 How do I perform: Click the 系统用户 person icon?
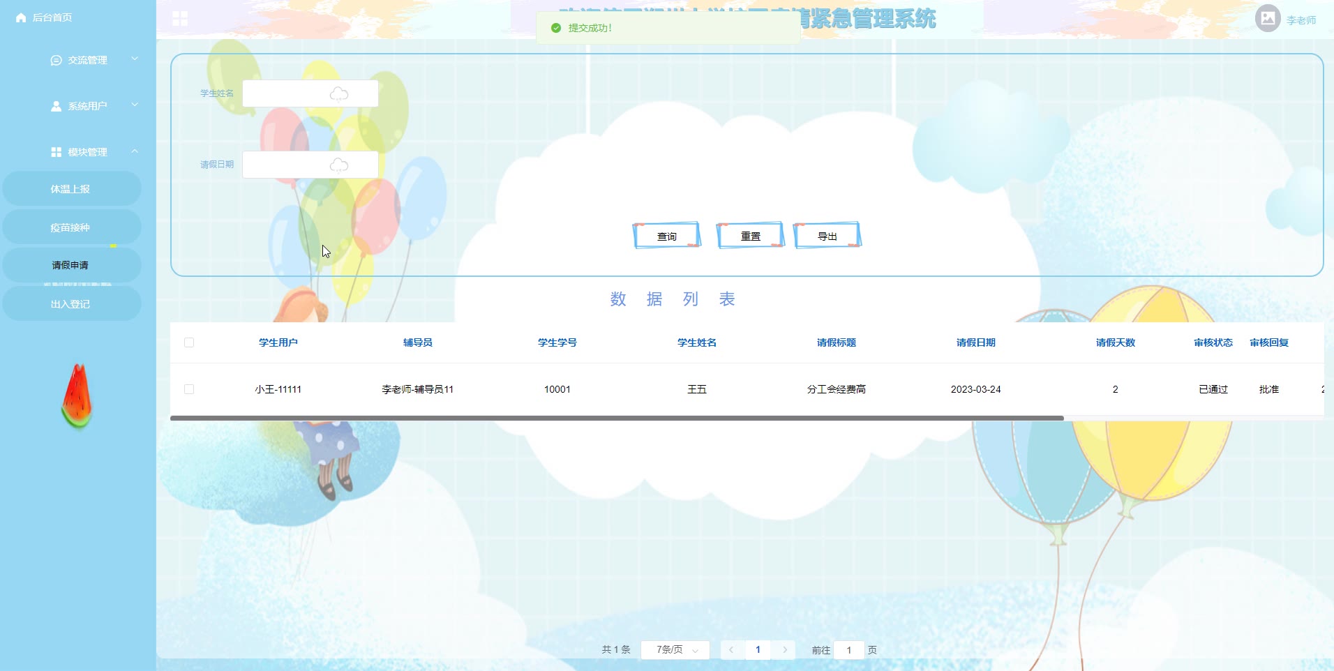click(57, 106)
